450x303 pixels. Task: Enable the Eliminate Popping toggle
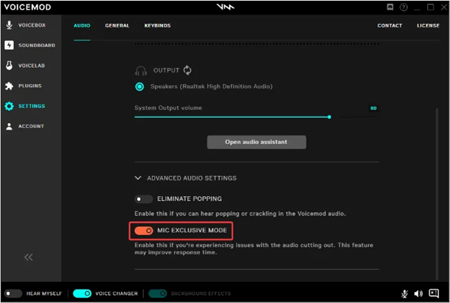[x=143, y=199]
